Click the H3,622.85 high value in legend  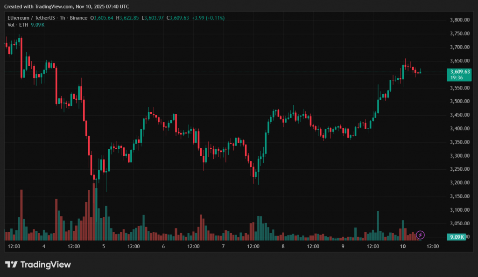pos(129,18)
